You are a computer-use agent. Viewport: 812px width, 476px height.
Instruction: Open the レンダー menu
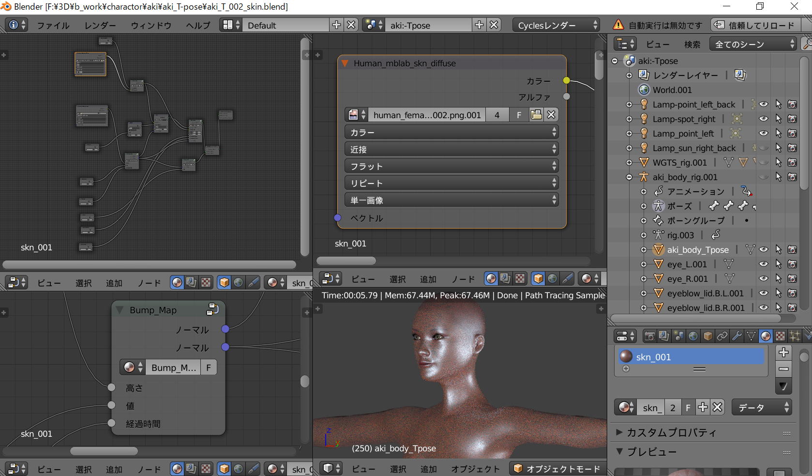pos(100,25)
